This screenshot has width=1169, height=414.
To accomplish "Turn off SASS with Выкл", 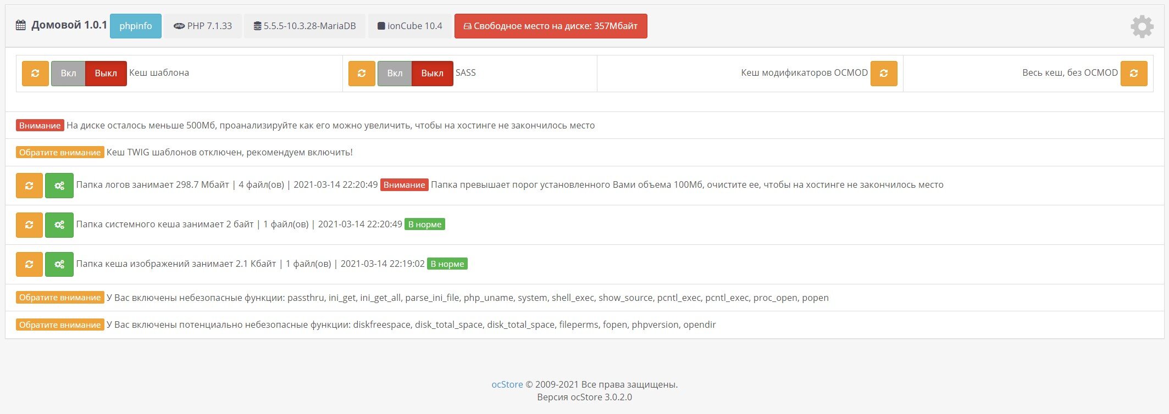I will pos(433,74).
